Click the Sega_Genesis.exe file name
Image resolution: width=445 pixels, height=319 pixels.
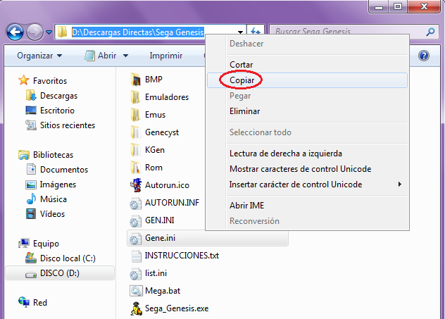click(177, 308)
